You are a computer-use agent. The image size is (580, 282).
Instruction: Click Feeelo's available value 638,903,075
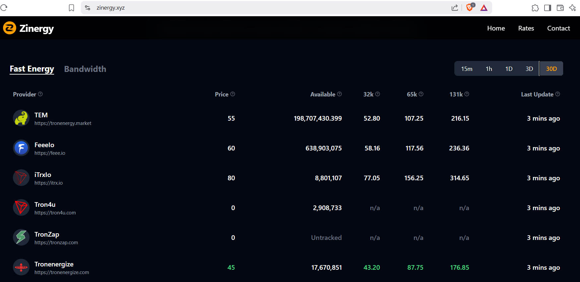(324, 148)
